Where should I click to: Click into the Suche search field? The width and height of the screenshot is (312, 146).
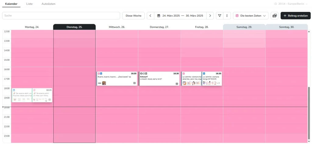pos(61,16)
